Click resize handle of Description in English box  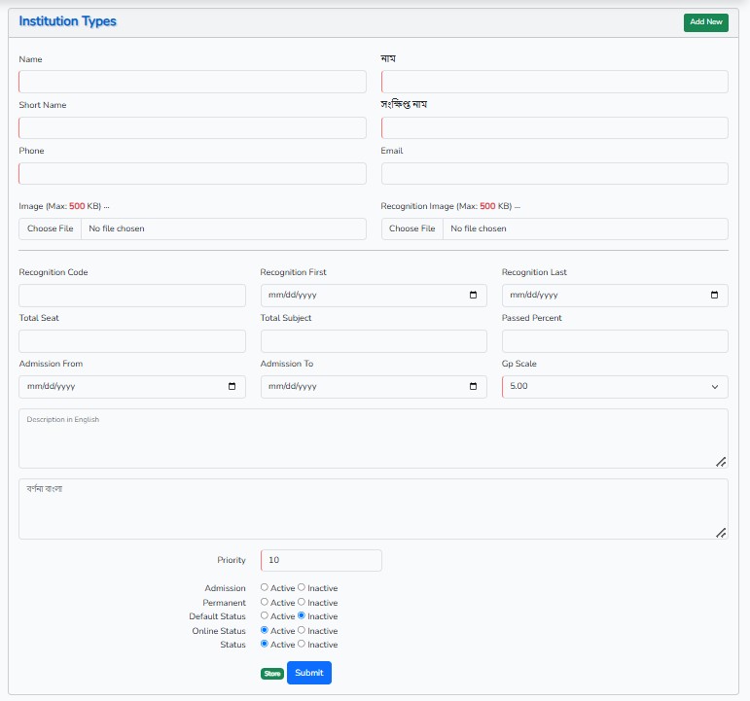(721, 462)
